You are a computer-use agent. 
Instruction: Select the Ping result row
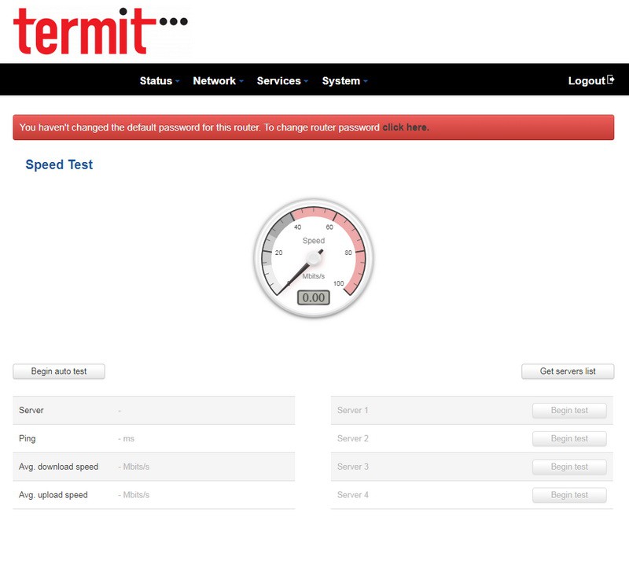tap(153, 439)
